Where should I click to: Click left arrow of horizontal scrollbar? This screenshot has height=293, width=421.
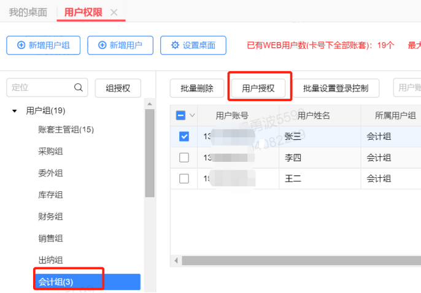click(176, 261)
